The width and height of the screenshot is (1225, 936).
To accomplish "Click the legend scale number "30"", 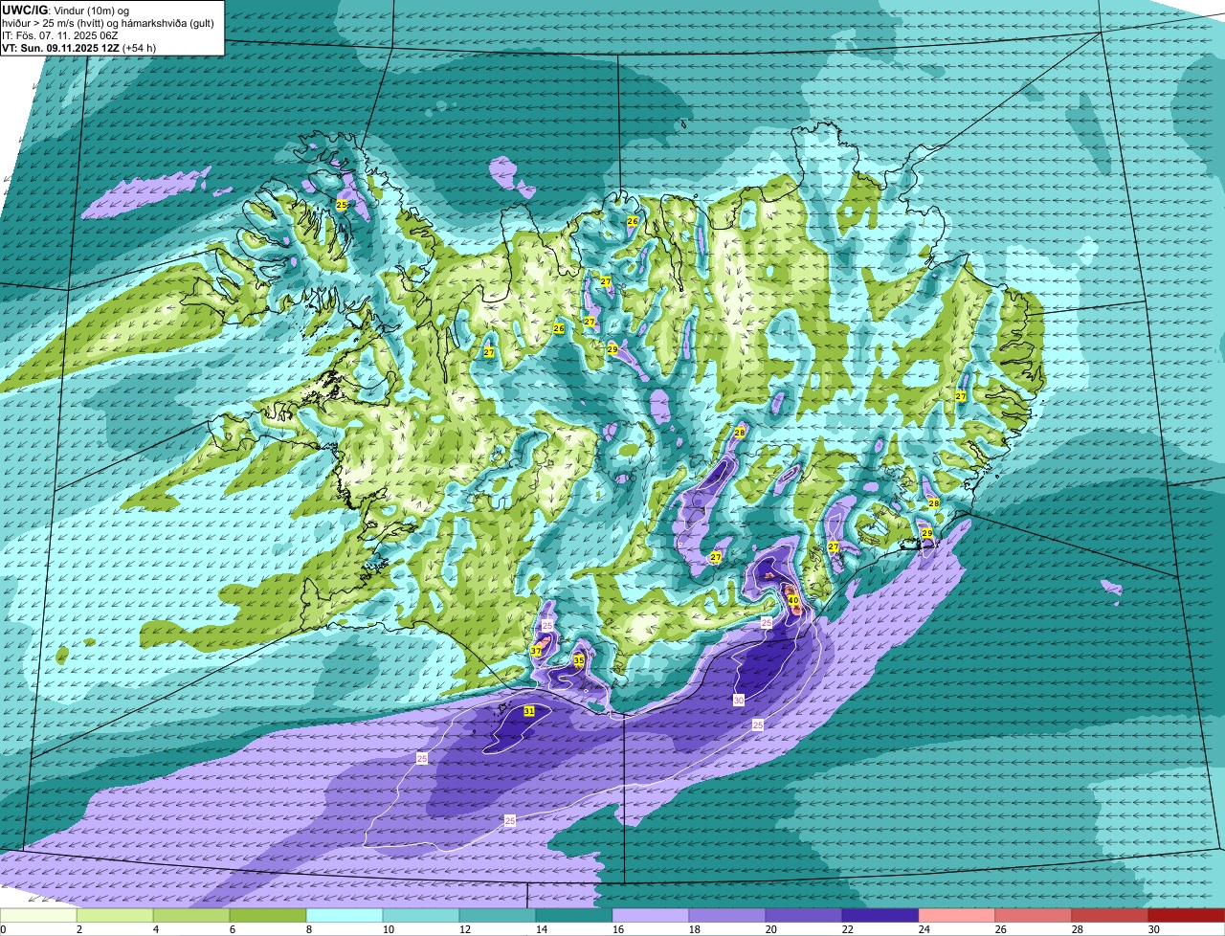I will point(1154,929).
